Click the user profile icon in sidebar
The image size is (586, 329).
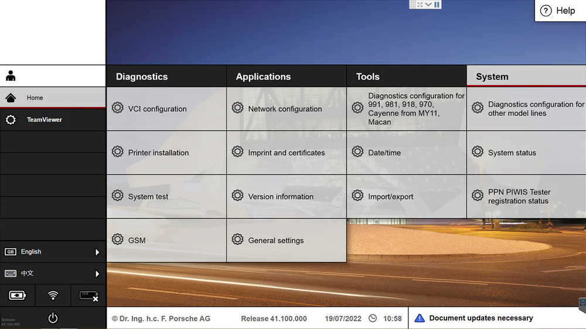[11, 75]
